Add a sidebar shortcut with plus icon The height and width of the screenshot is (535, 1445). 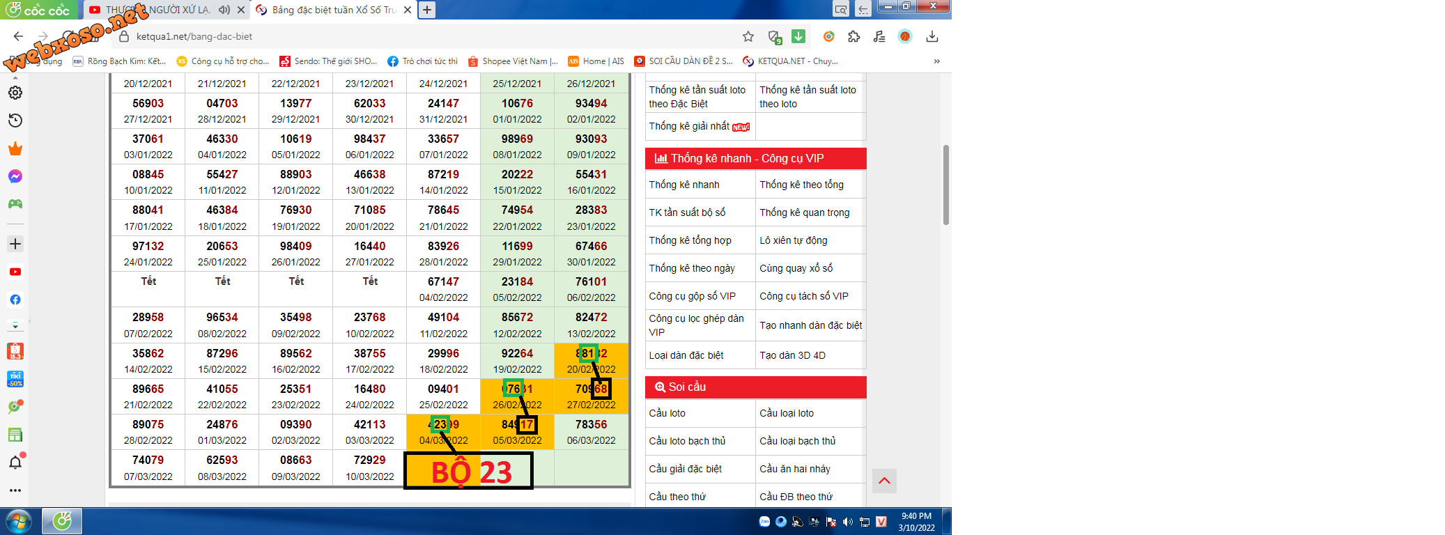pos(15,244)
